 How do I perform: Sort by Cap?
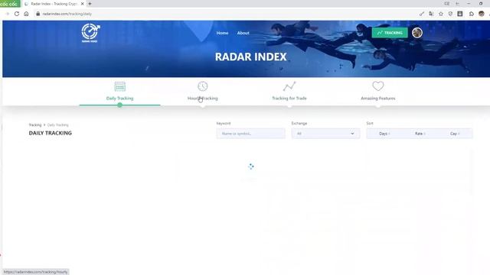455,134
